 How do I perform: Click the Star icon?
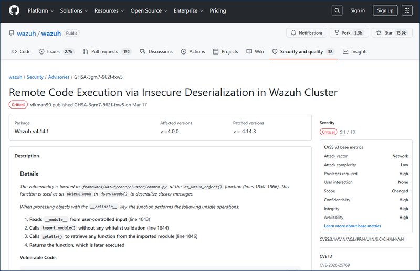379,32
